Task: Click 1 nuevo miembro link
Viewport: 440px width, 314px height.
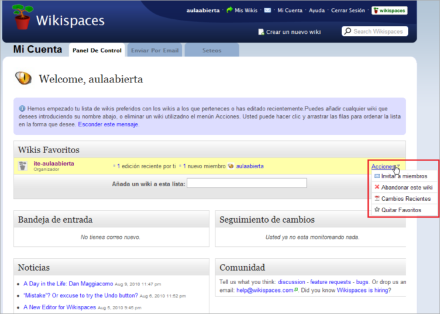Action: pos(204,166)
